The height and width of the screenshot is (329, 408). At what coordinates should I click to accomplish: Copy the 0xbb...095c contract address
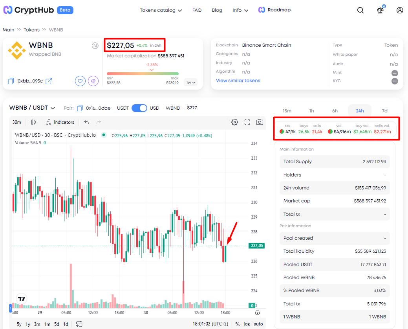(x=11, y=81)
